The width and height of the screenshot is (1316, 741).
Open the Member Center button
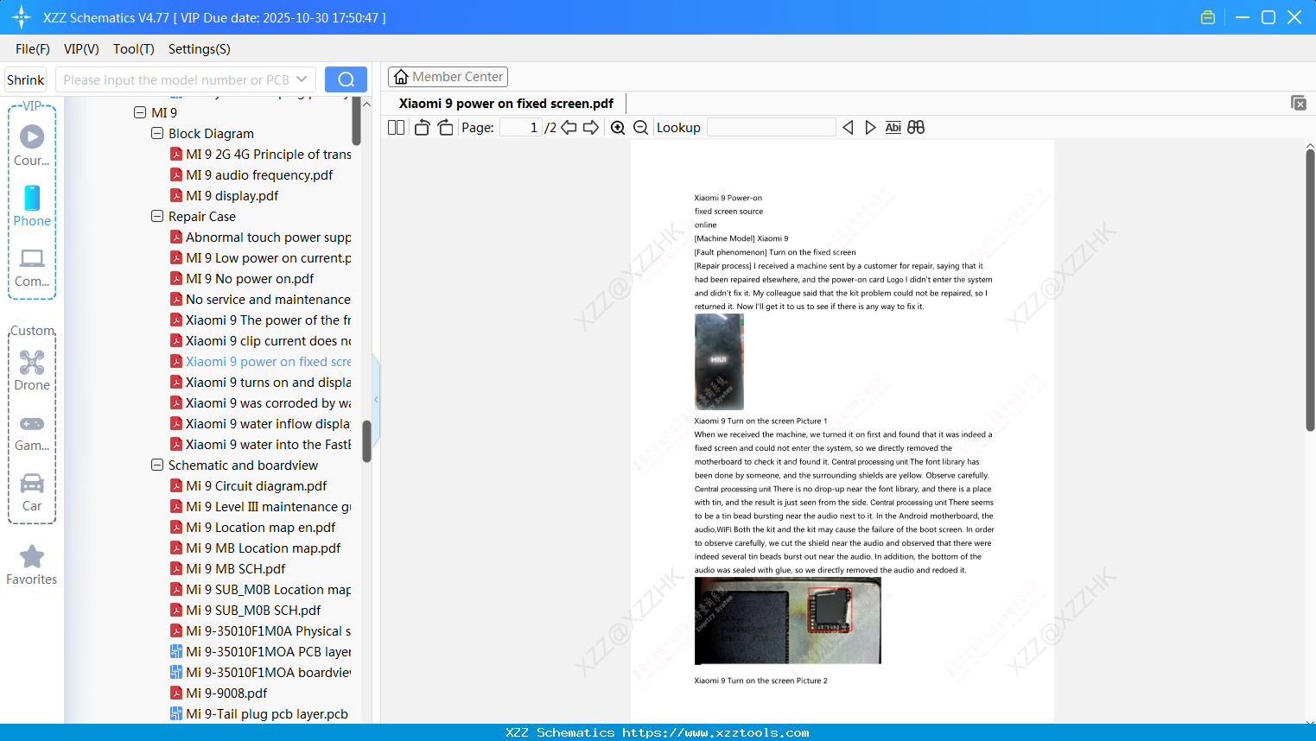pyautogui.click(x=448, y=77)
